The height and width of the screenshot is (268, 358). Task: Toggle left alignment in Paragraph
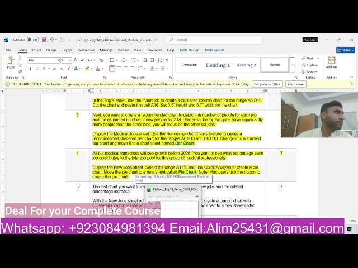[112, 69]
